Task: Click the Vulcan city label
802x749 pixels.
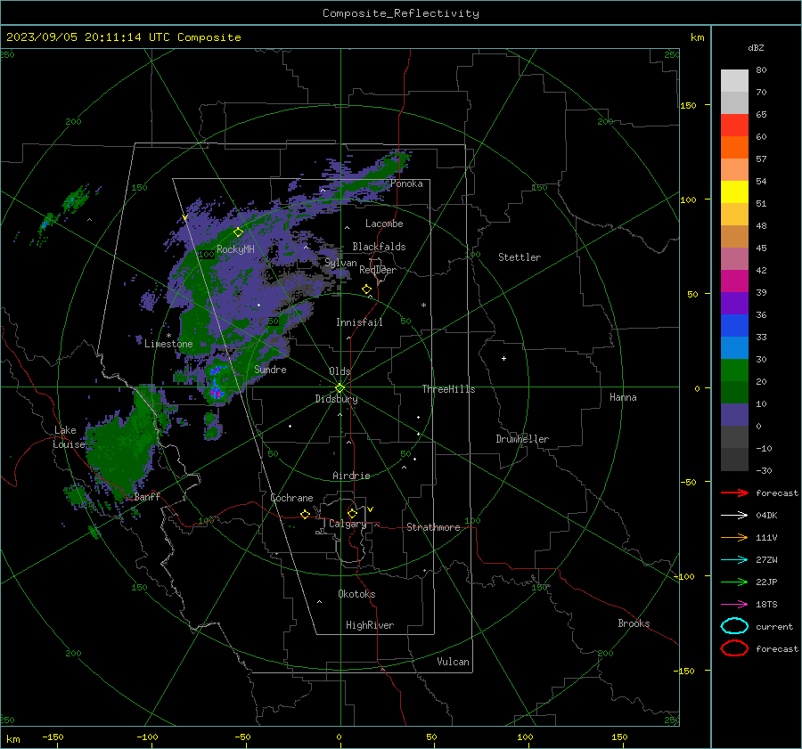Action: 454,662
